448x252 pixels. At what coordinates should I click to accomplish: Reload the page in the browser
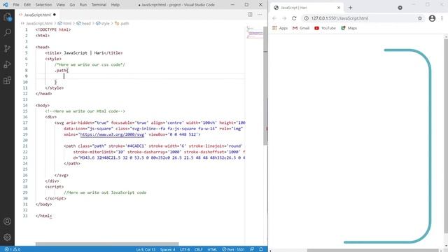294,18
